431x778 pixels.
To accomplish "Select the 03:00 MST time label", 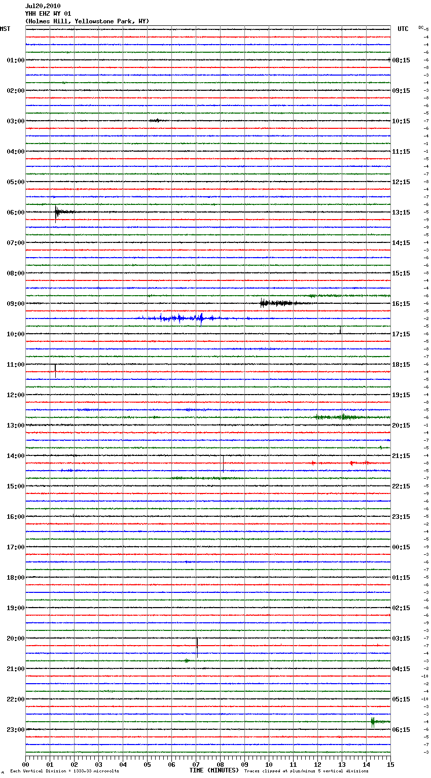I will pyautogui.click(x=16, y=121).
